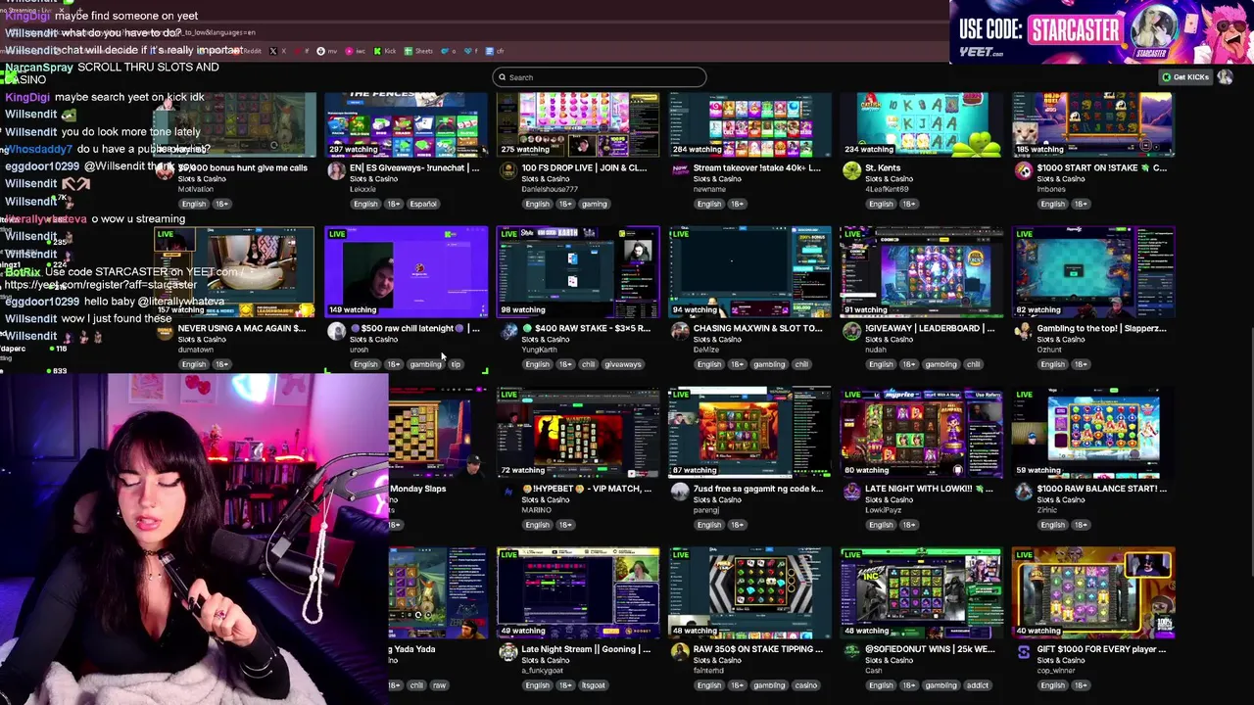Click LowkiPayz channel avatar
This screenshot has height=705, width=1254.
coord(851,493)
